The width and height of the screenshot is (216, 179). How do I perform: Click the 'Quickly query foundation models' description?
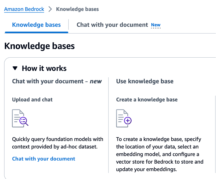[57, 143]
